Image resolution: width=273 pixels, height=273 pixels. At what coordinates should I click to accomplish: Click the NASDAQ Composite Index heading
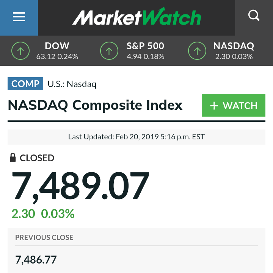[95, 105]
